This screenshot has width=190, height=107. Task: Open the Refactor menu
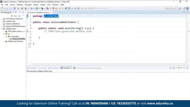pyautogui.click(x=20, y=5)
